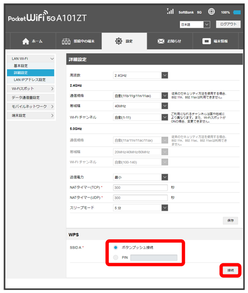Image resolution: width=248 pixels, height=293 pixels.
Task: Click the globe network icon
Action: (210, 12)
